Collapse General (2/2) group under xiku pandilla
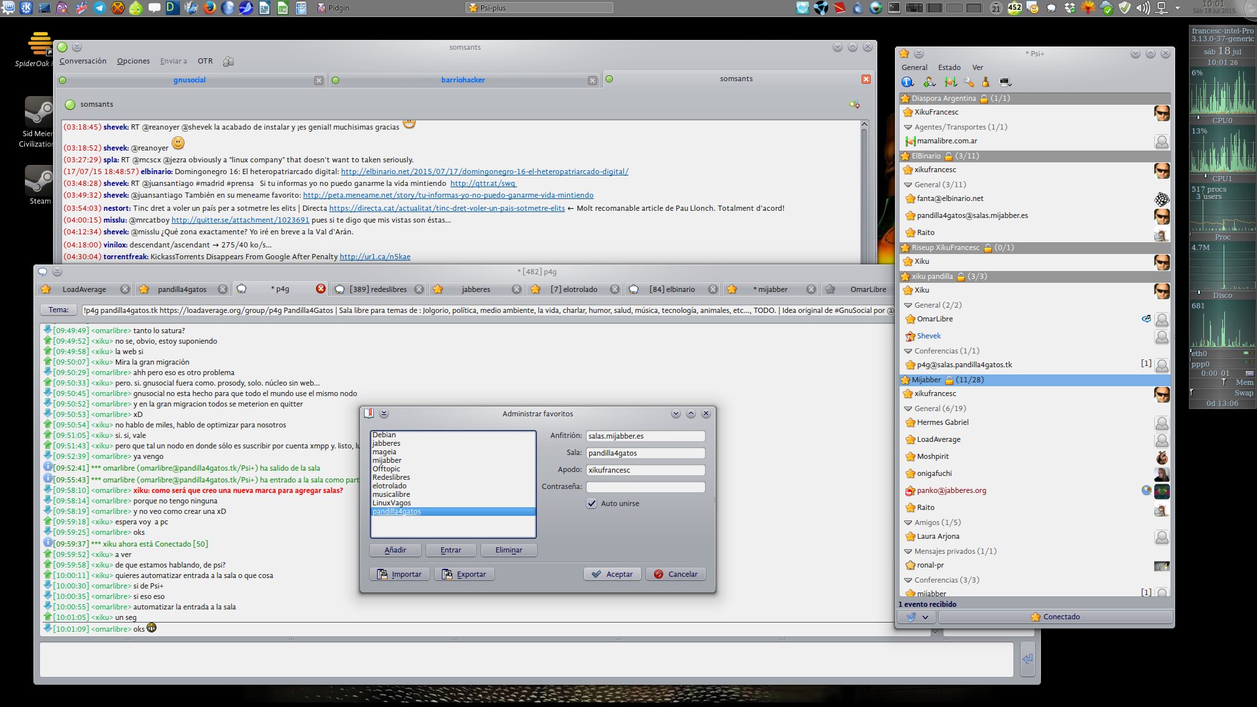This screenshot has width=1257, height=707. 908,305
